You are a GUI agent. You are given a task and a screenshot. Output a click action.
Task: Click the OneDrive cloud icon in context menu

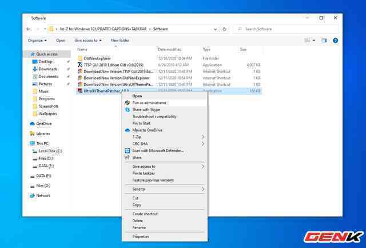click(128, 130)
